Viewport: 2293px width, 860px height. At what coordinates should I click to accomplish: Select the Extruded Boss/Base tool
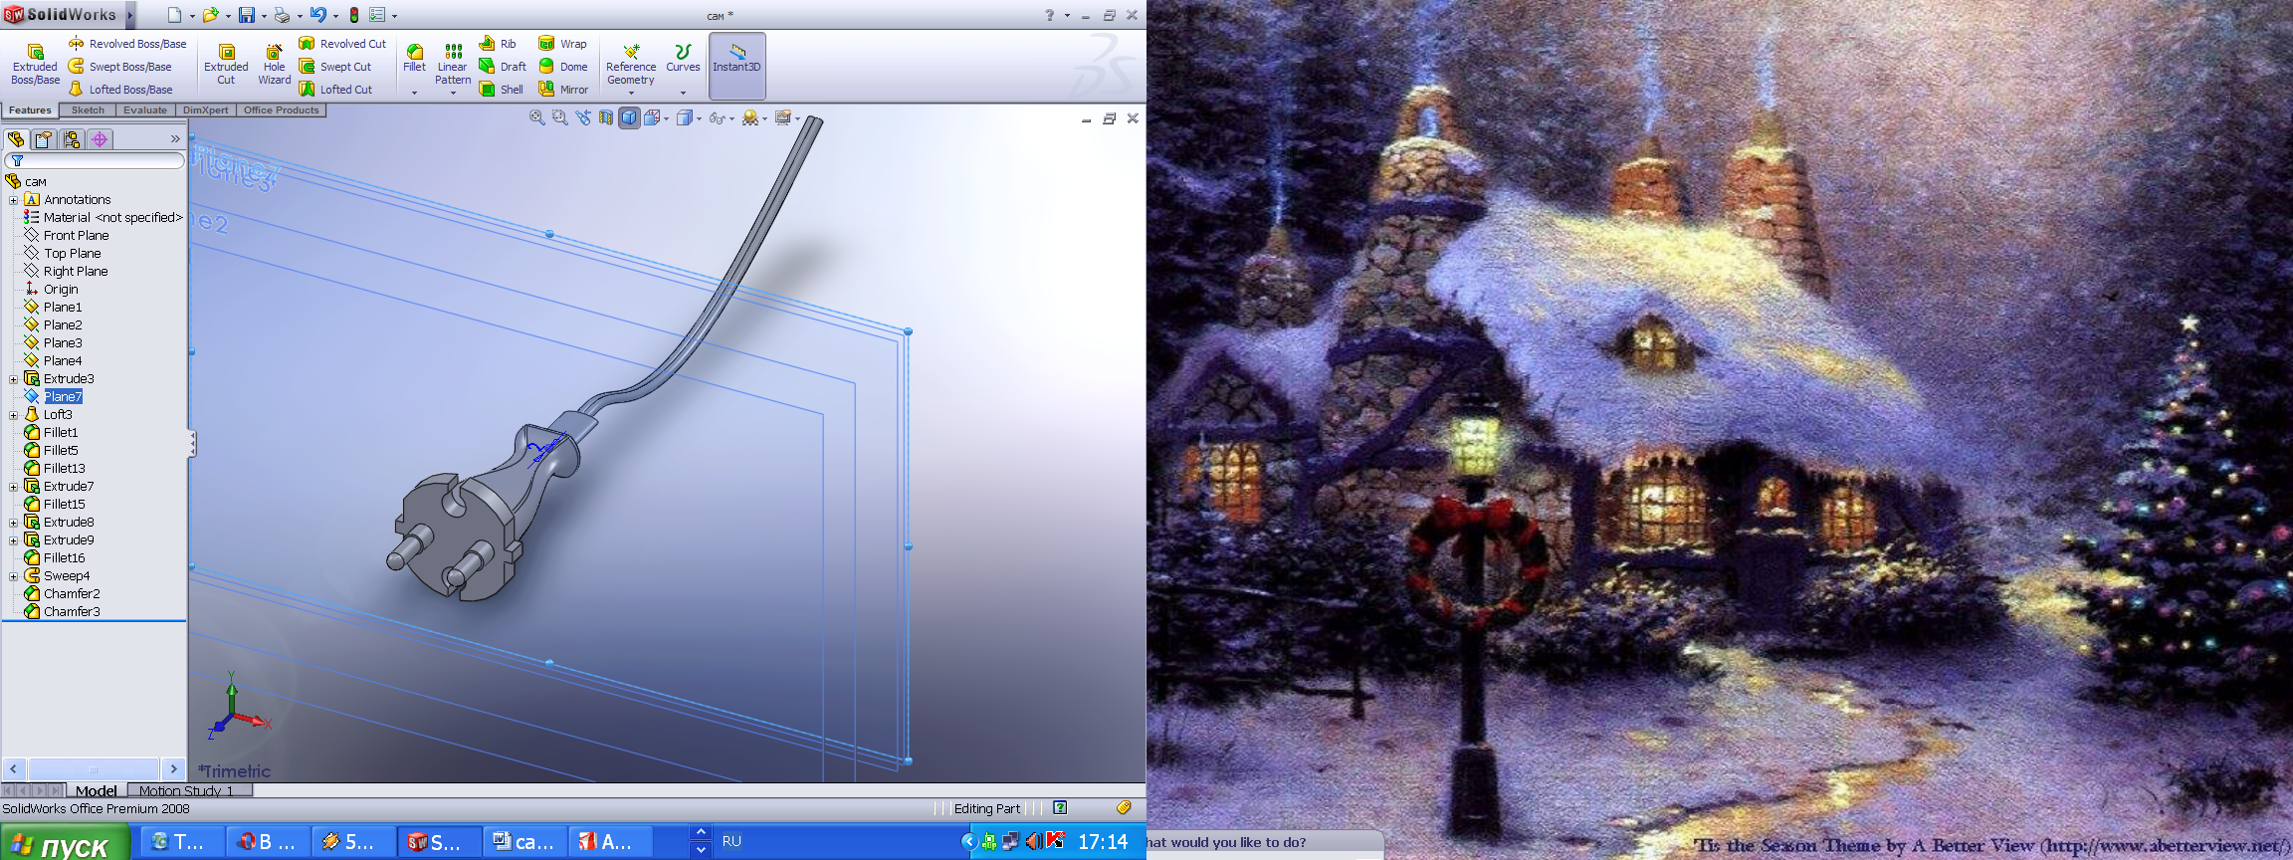point(35,65)
